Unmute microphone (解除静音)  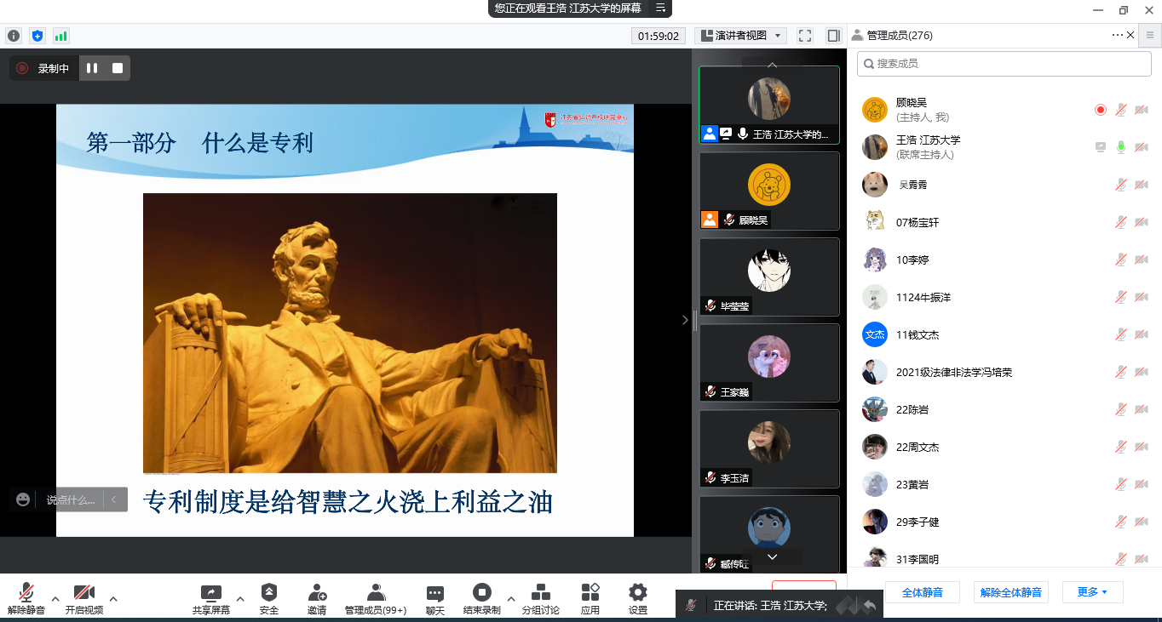click(x=26, y=593)
